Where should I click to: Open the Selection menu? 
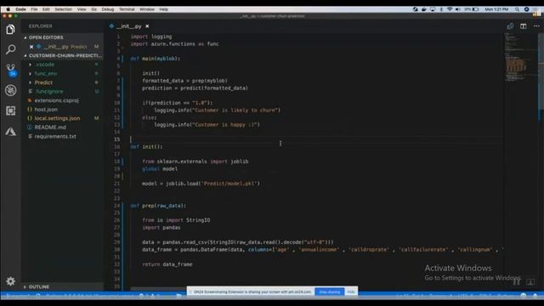64,9
